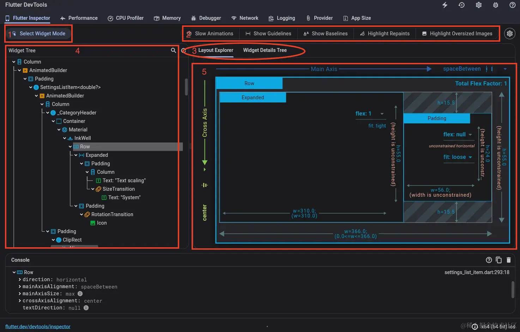Click the hot reload lightning icon
Screen dimensions: 520x332
[445, 5]
